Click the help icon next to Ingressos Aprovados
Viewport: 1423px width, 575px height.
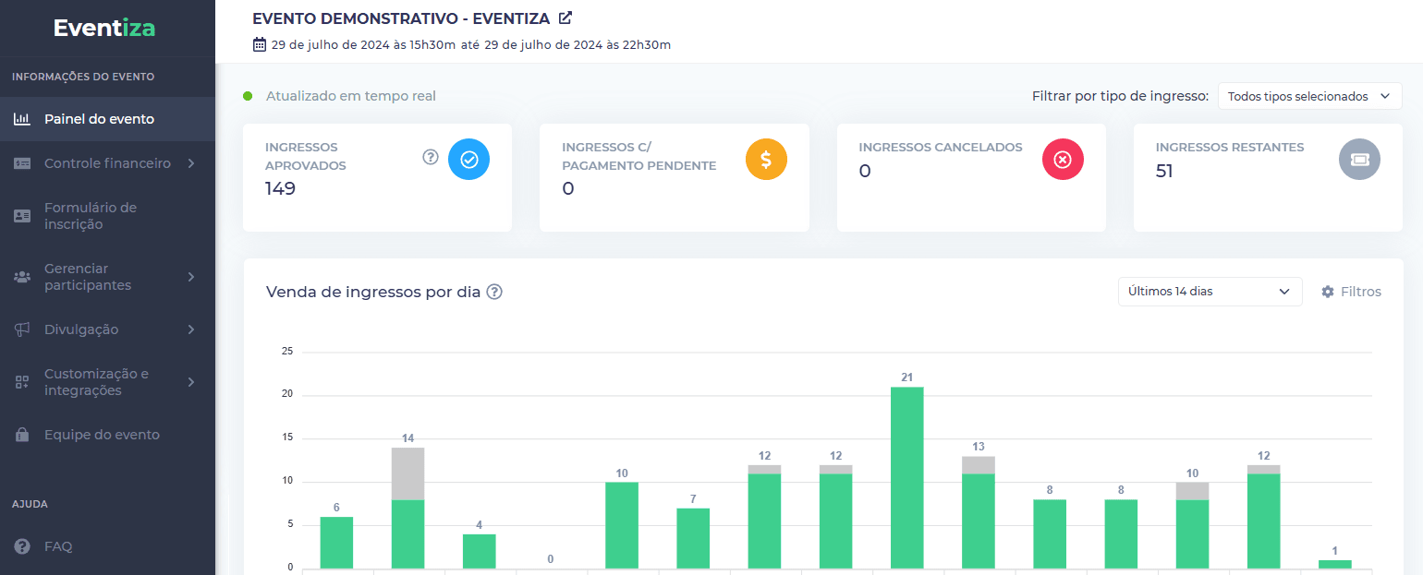pos(430,157)
